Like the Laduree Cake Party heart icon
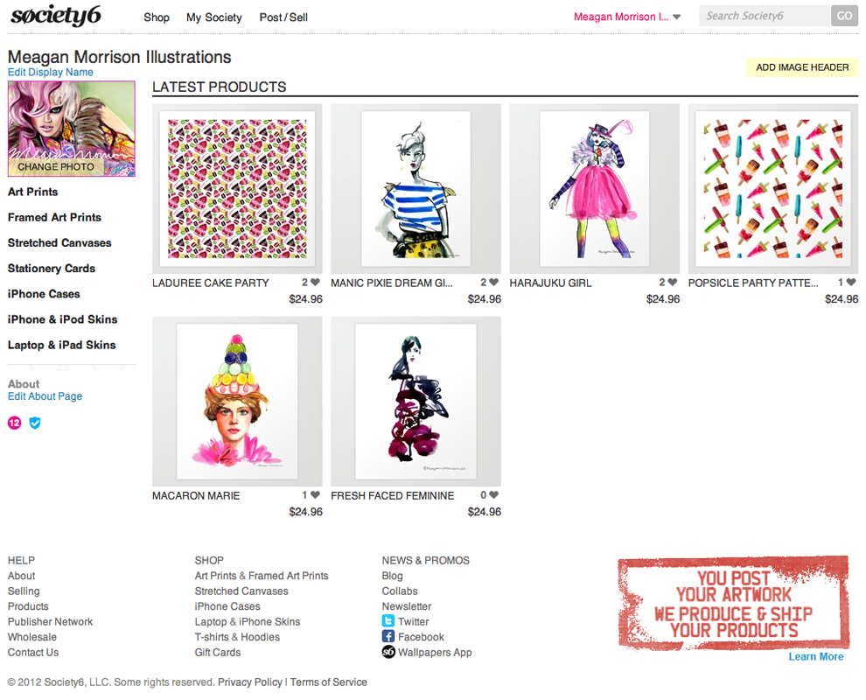The height and width of the screenshot is (700, 866). (x=316, y=283)
